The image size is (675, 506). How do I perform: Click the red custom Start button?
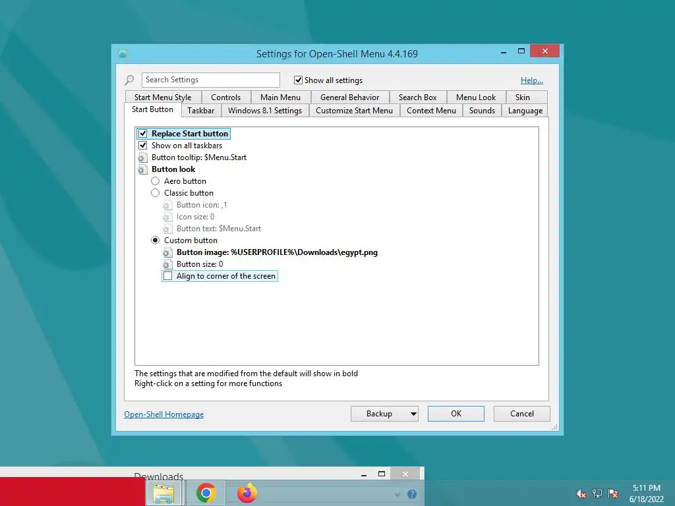(73, 492)
